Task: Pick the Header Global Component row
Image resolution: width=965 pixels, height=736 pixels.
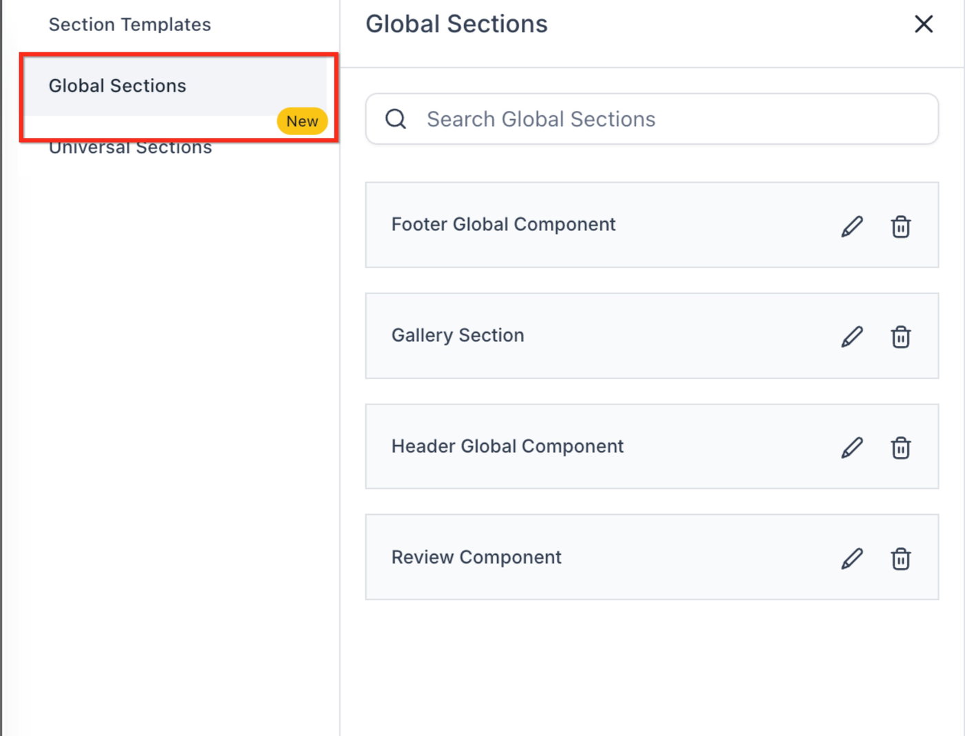Action: pos(507,447)
